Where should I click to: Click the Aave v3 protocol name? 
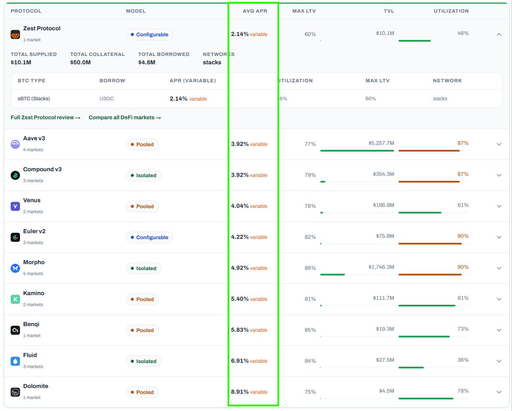(x=35, y=138)
